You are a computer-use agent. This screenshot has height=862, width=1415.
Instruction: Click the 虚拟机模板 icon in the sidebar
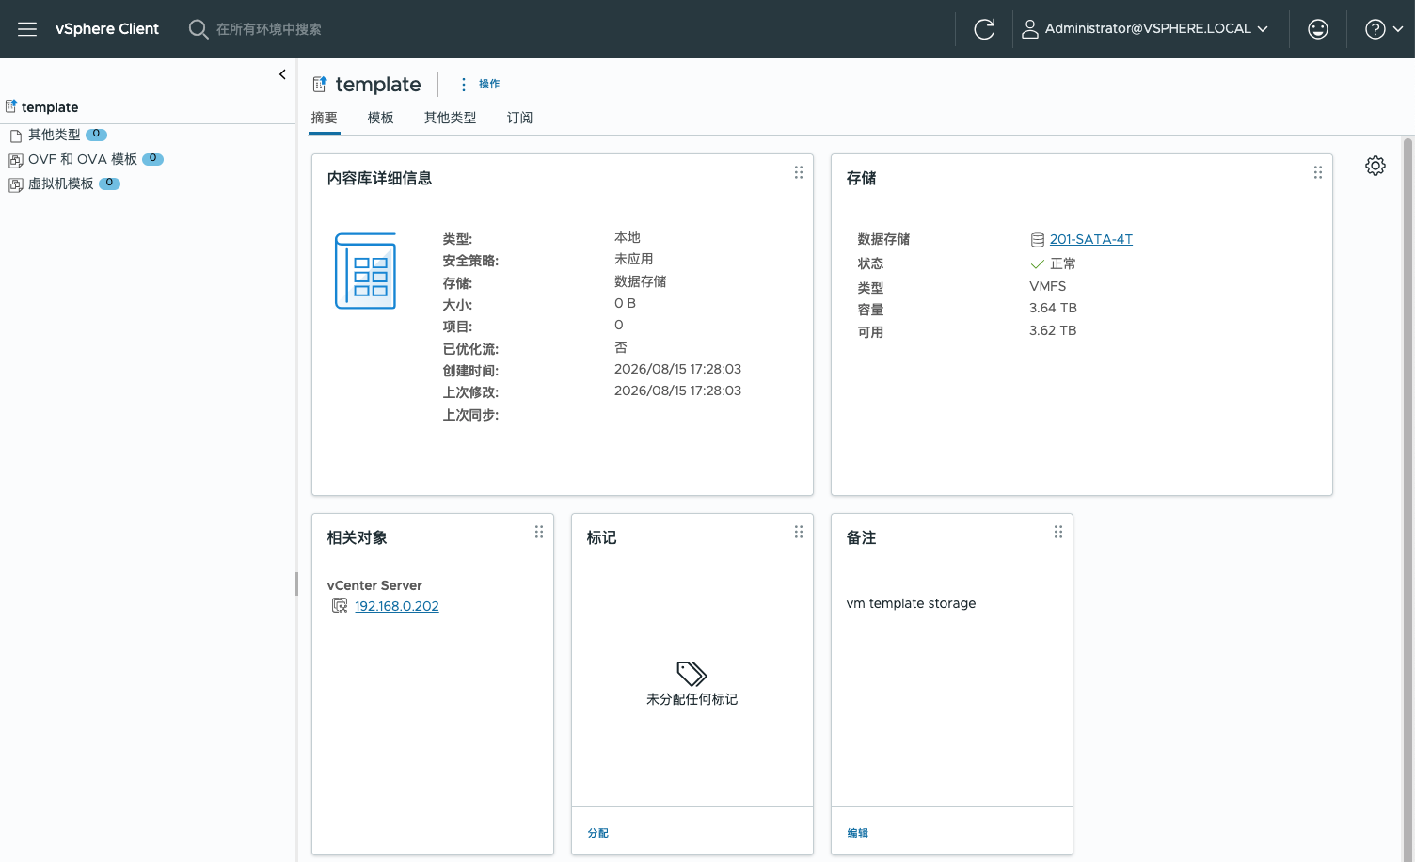(16, 184)
